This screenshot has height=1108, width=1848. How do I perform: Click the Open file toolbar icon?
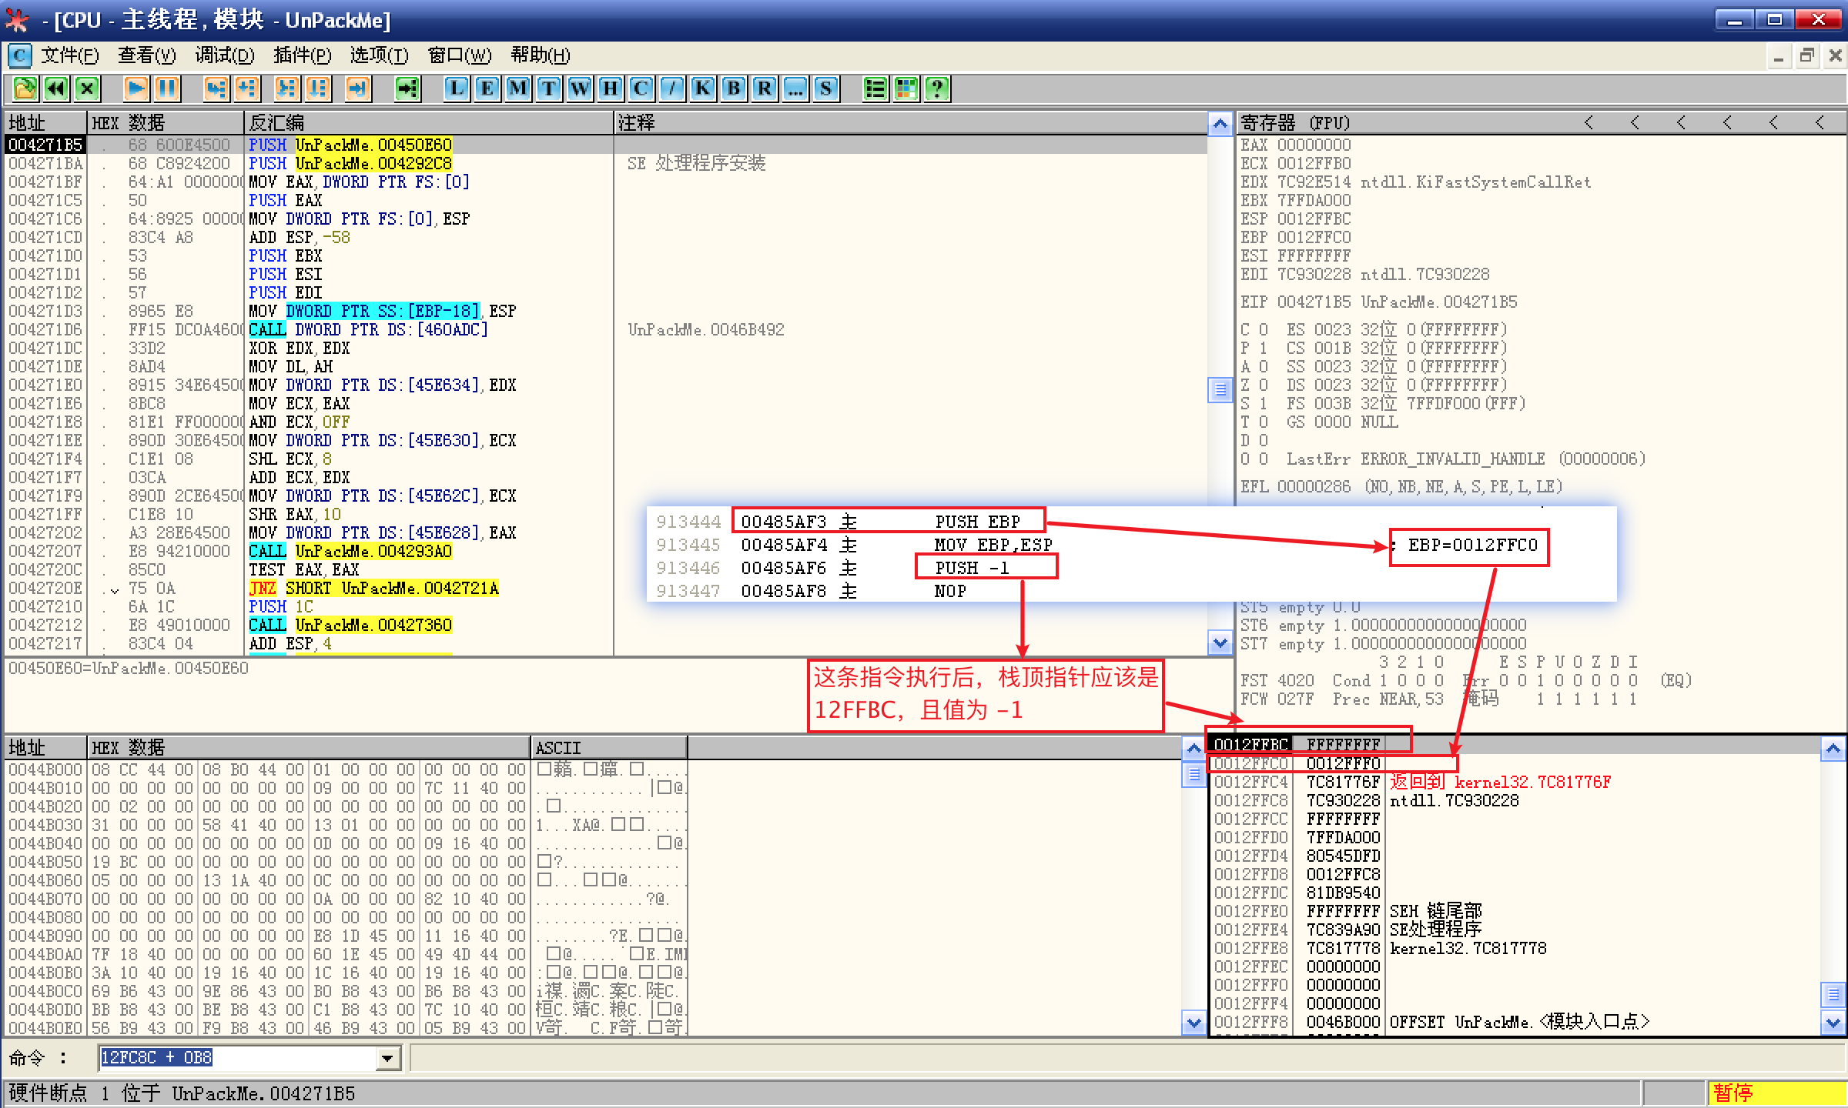point(25,88)
